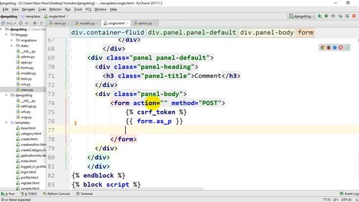359x202 pixels.
Task: Collapse all icon in Project panel toolbar
Action: (x=26, y=23)
